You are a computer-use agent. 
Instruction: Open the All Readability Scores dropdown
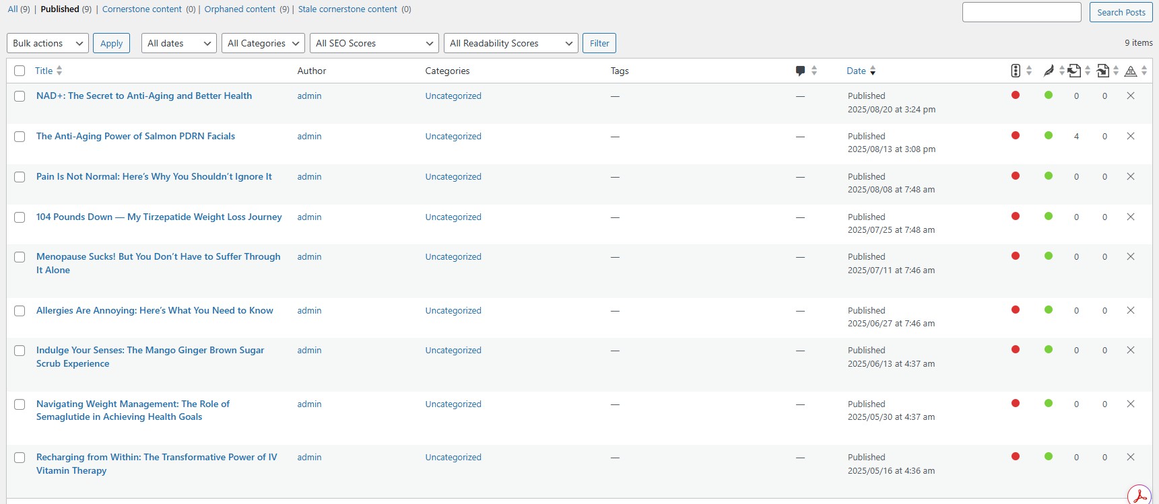510,43
